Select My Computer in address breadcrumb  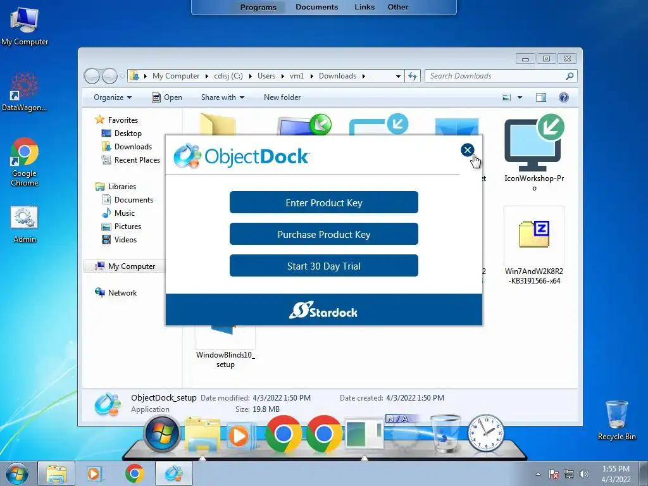coord(176,76)
